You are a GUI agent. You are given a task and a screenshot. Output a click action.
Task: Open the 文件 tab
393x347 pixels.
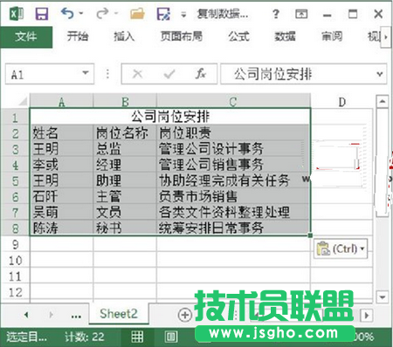point(26,37)
